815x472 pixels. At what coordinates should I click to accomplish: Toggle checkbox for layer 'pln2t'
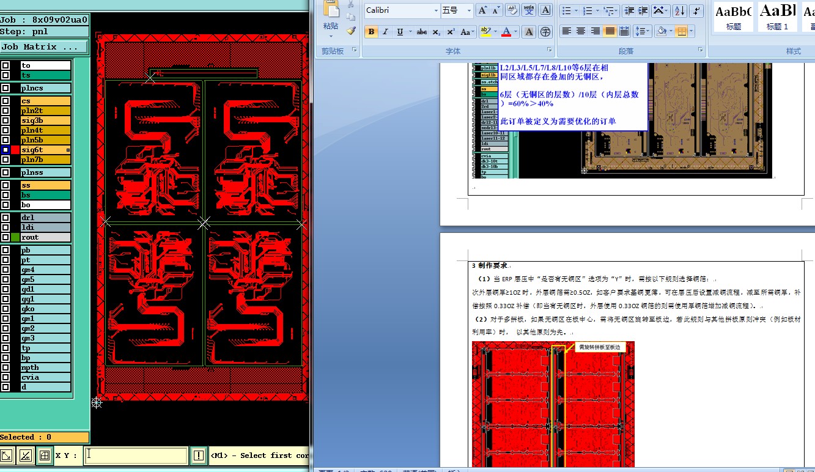coord(6,111)
